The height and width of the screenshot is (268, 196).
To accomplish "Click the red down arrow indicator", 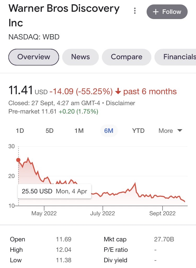I will click(118, 91).
